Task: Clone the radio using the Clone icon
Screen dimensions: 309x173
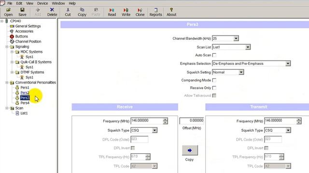Action: [140, 12]
